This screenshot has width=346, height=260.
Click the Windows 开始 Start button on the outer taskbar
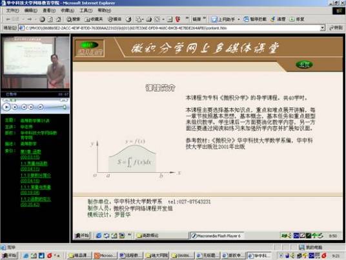pos(9,255)
